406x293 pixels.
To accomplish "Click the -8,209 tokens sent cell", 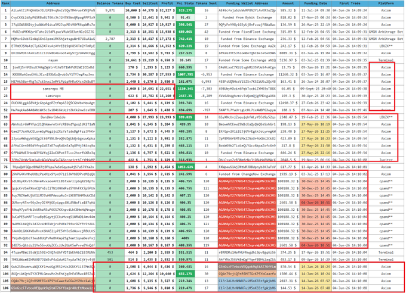I will click(x=207, y=96).
